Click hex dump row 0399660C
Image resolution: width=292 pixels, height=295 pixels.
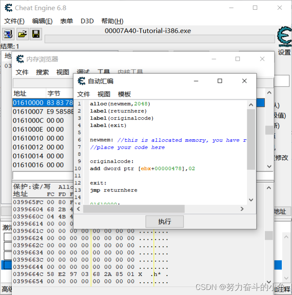point(43,217)
